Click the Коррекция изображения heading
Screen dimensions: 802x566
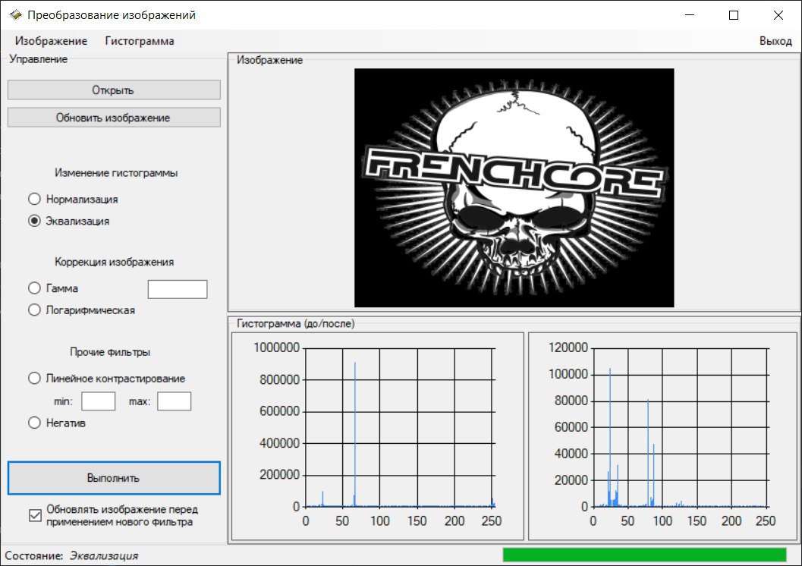pos(114,262)
